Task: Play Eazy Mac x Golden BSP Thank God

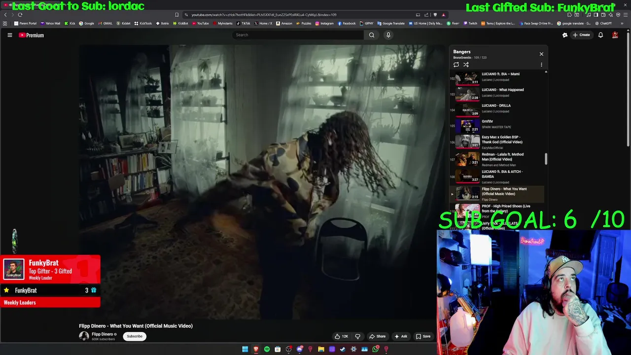Action: click(496, 142)
